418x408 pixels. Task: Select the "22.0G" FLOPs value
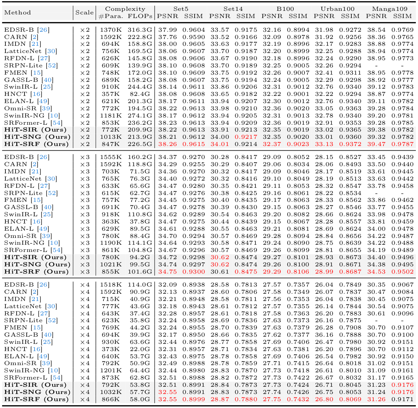click(x=140, y=349)
